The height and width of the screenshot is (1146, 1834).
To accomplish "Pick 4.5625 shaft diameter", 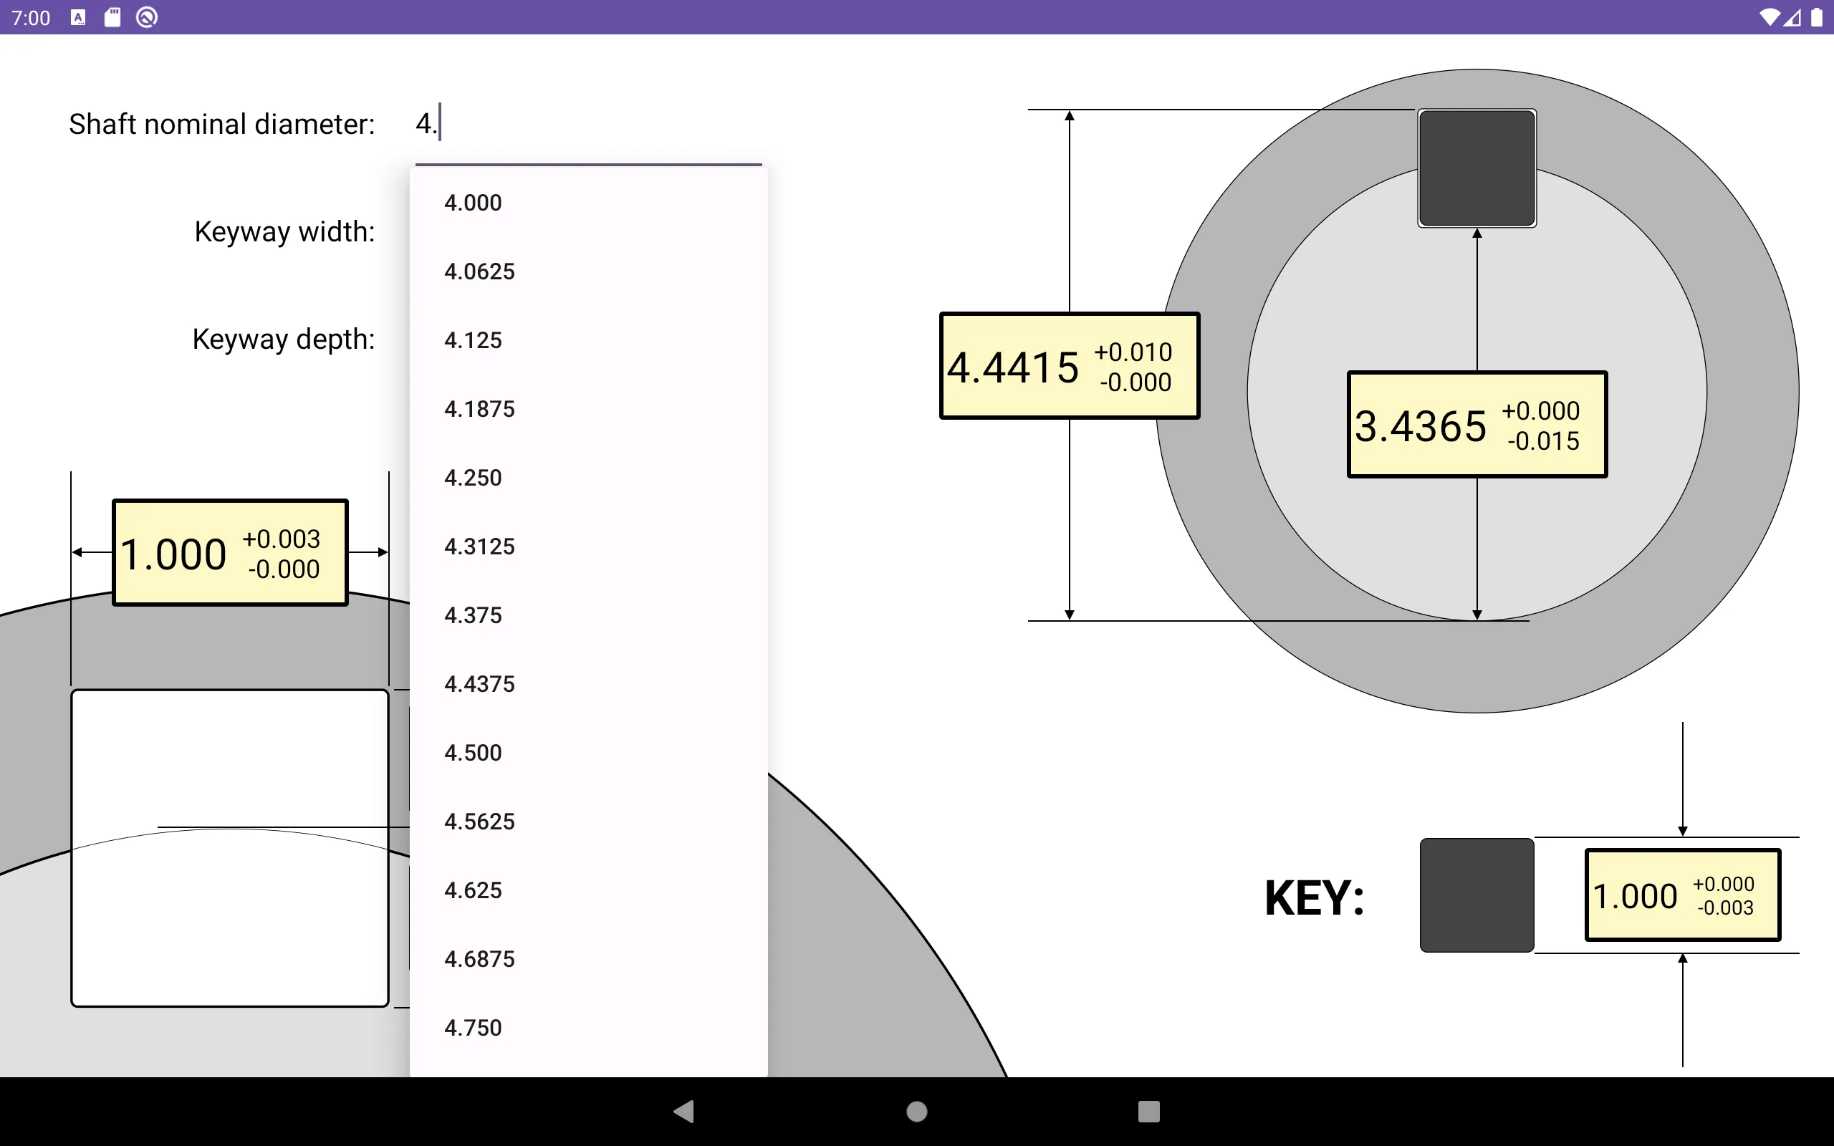I will tap(588, 822).
